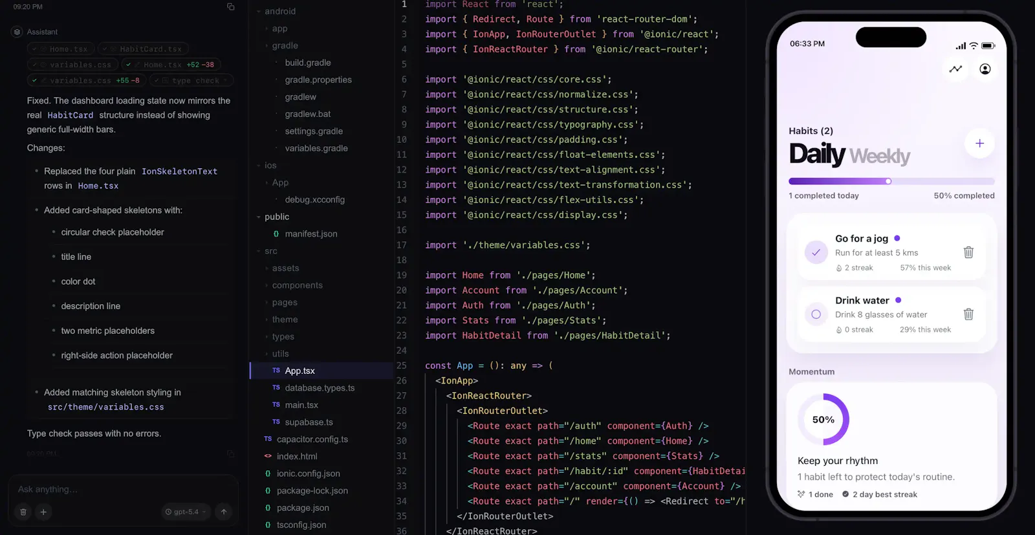Image resolution: width=1035 pixels, height=535 pixels.
Task: Send prompt with the up arrow button
Action: 224,512
